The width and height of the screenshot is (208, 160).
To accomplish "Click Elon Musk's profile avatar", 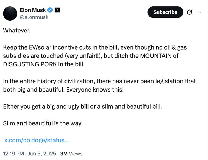I will click(10, 14).
